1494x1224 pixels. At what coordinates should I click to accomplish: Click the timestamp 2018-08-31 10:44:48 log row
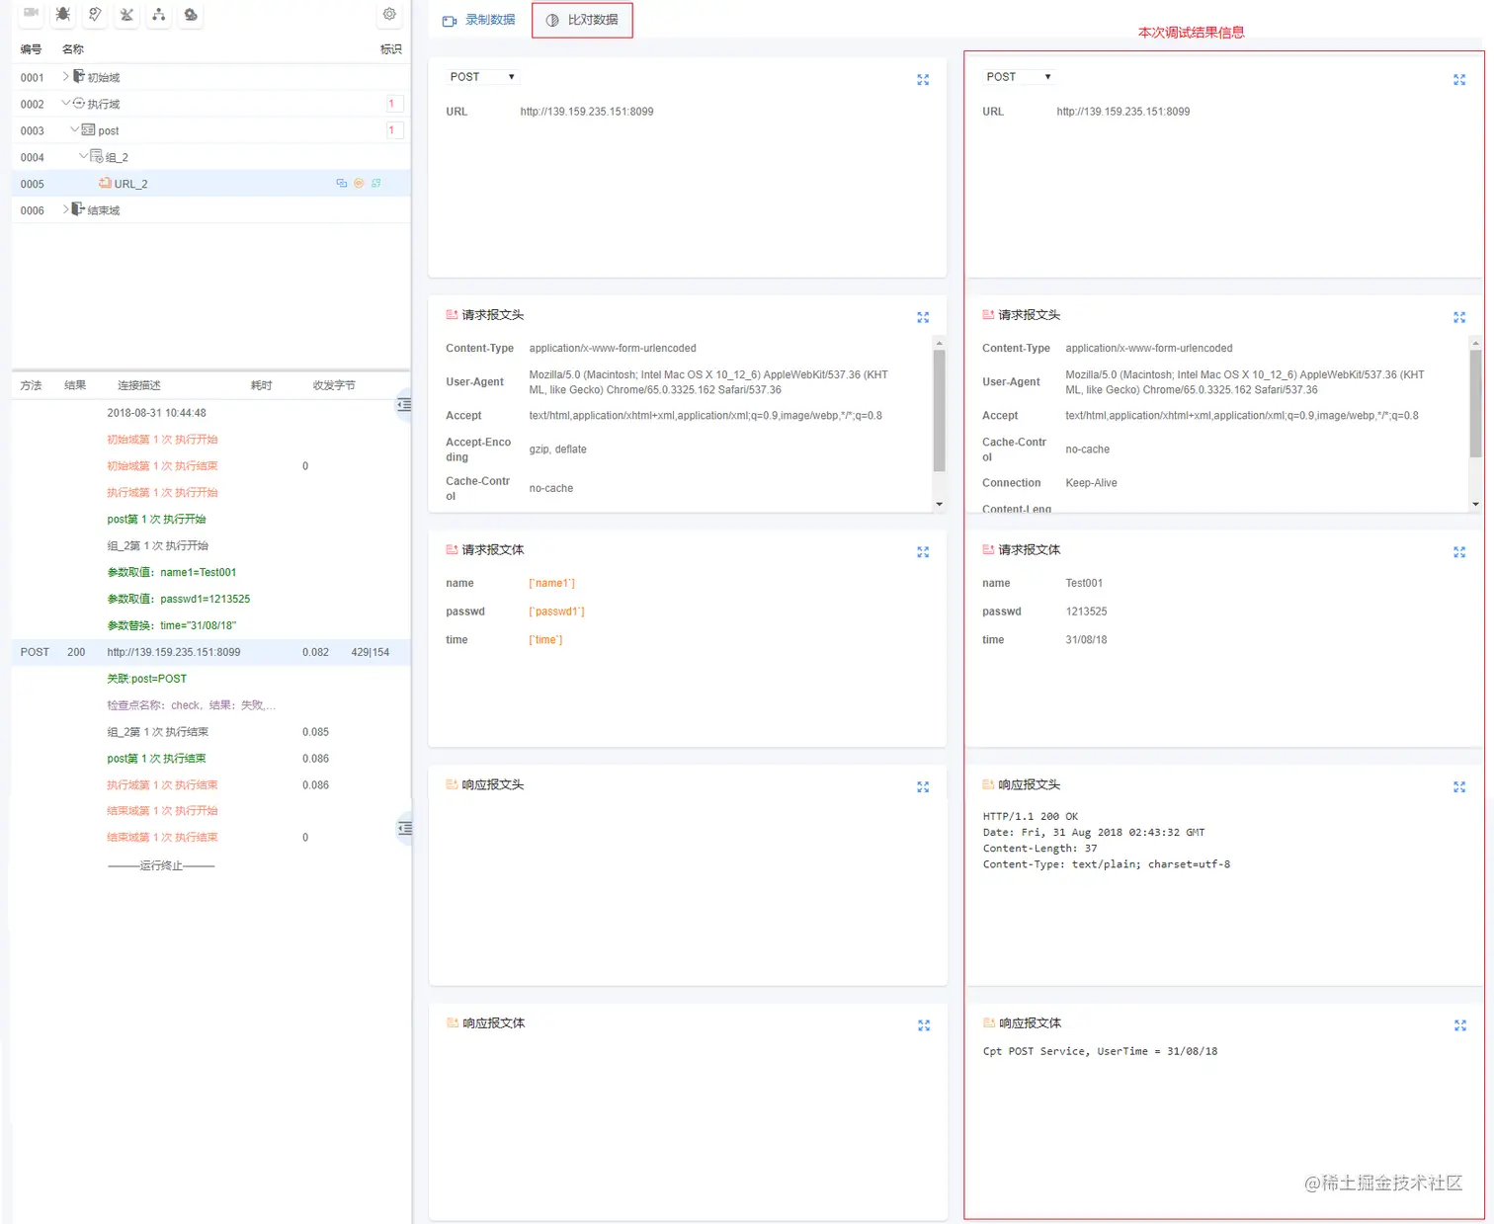tap(156, 413)
